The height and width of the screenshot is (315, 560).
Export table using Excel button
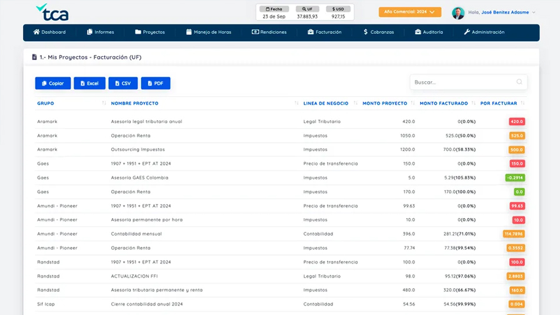[89, 83]
